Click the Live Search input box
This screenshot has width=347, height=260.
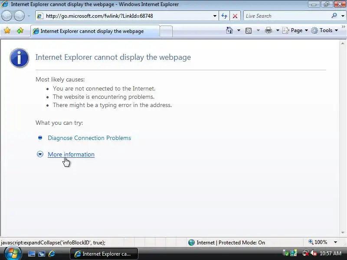[287, 16]
